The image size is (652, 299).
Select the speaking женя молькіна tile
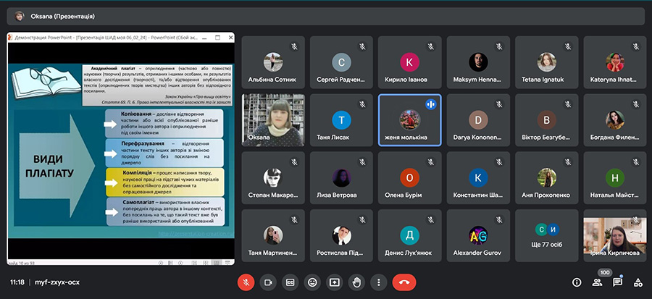point(410,120)
